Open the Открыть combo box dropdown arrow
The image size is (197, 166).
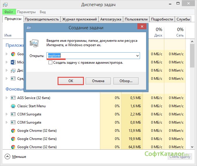tap(137, 56)
